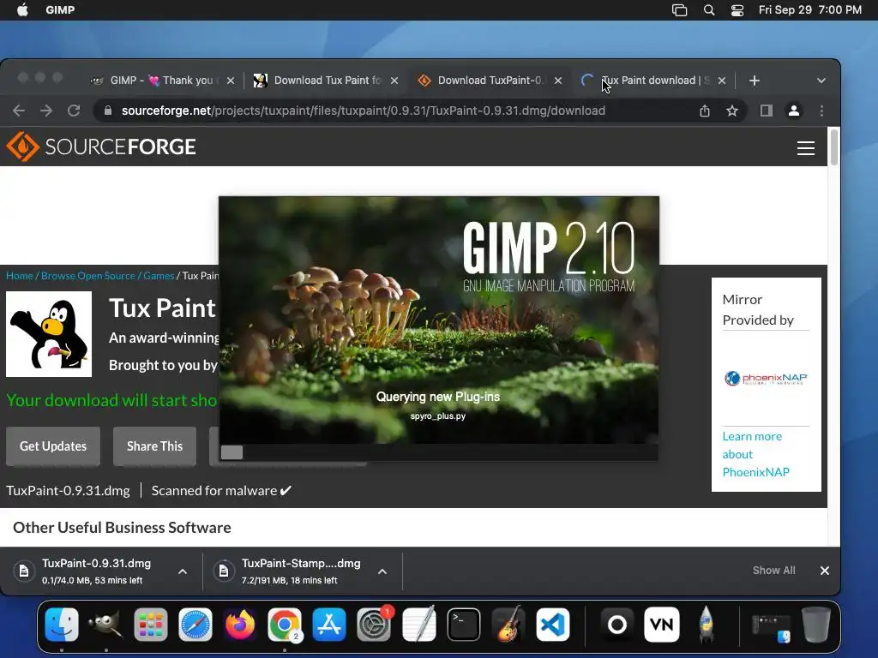Follow the Games breadcrumb link
878x658 pixels.
pyautogui.click(x=159, y=275)
